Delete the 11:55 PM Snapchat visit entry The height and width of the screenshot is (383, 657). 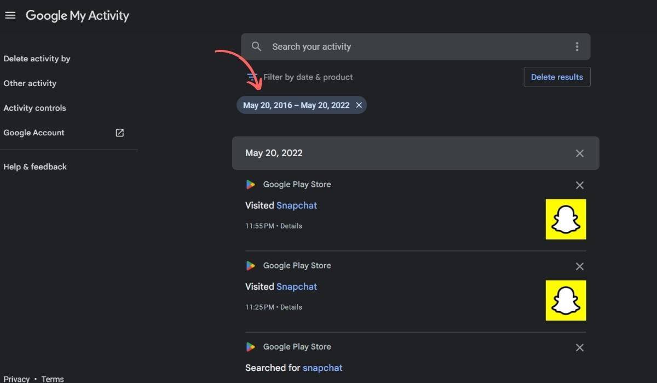[x=580, y=185]
